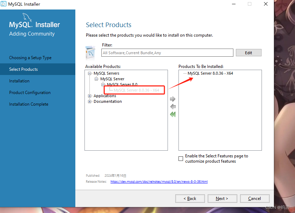The width and height of the screenshot is (295, 213).
Task: Click the Back button
Action: pos(190,199)
